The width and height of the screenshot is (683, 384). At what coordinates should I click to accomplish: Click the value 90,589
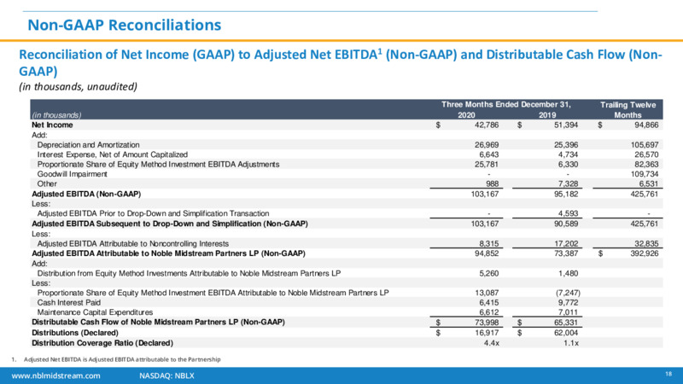pos(566,224)
